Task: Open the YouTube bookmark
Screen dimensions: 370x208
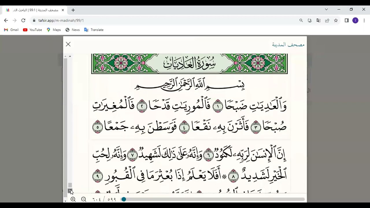Action: (x=33, y=30)
